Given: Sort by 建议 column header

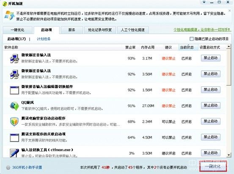Looking at the screenshot, I should tap(168, 48).
